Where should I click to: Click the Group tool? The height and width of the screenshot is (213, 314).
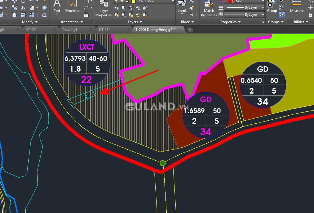272,6
